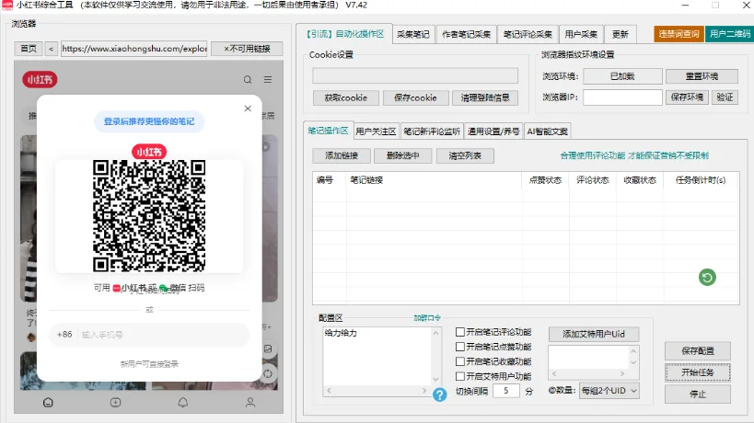Switch to 作者笔记采集 tab

pyautogui.click(x=466, y=34)
